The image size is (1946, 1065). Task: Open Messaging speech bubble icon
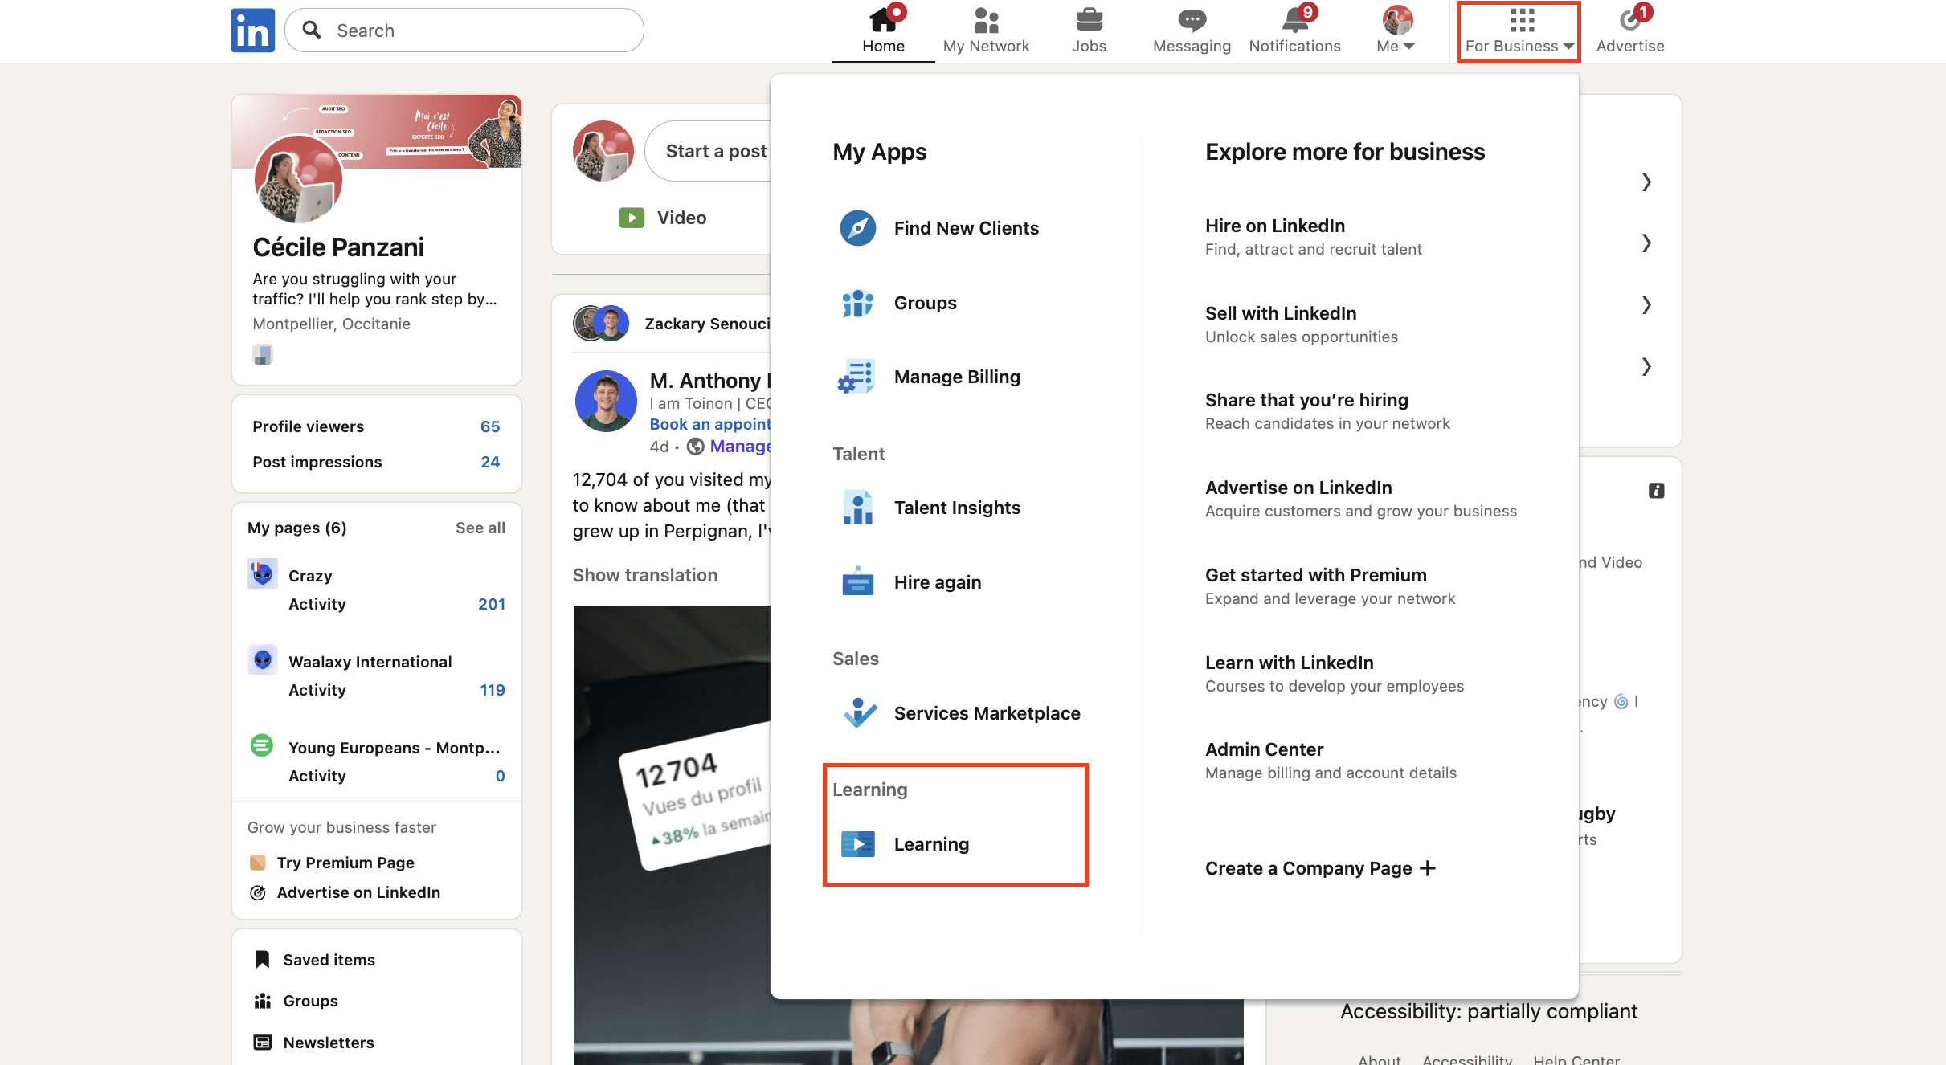(1191, 21)
